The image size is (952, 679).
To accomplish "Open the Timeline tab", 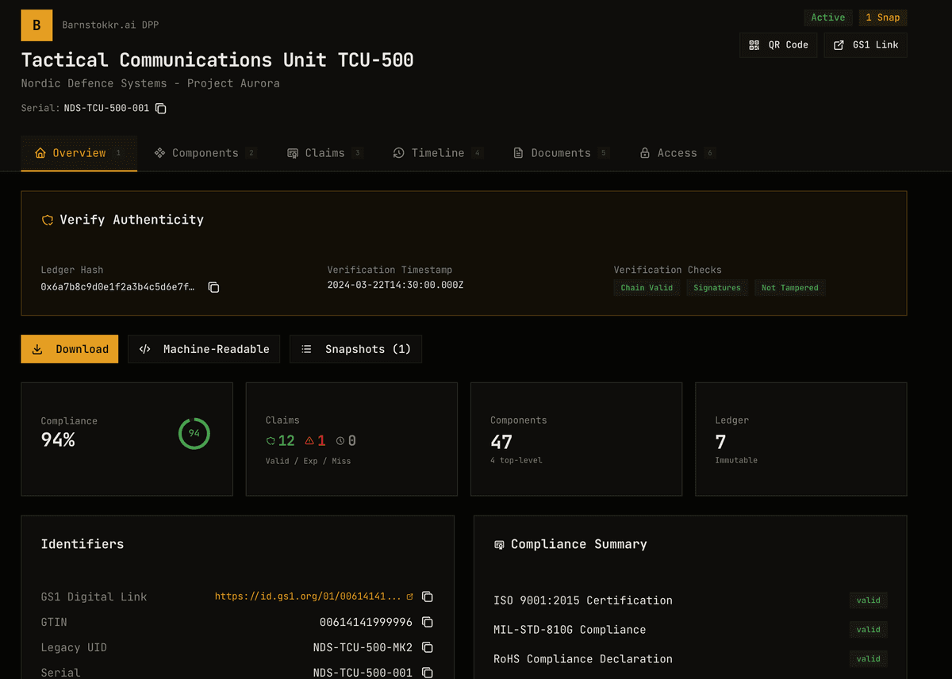I will click(437, 152).
